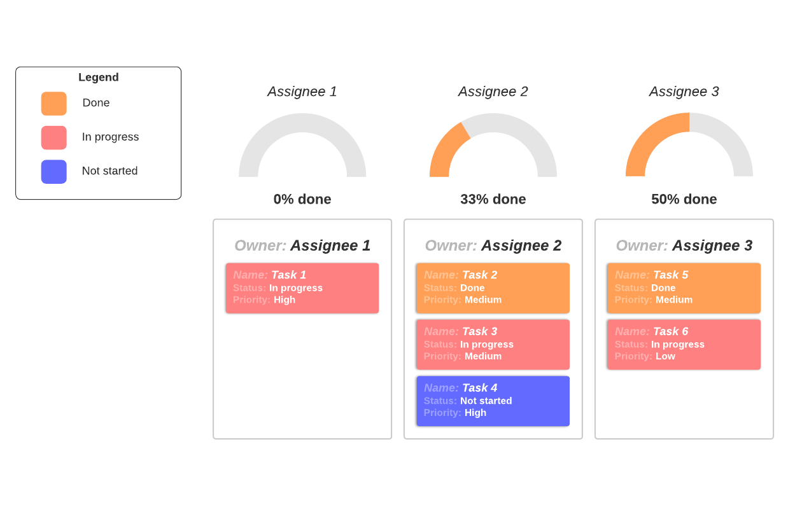The image size is (802, 505).
Task: Click the orange Done legend swatch
Action: tap(54, 104)
